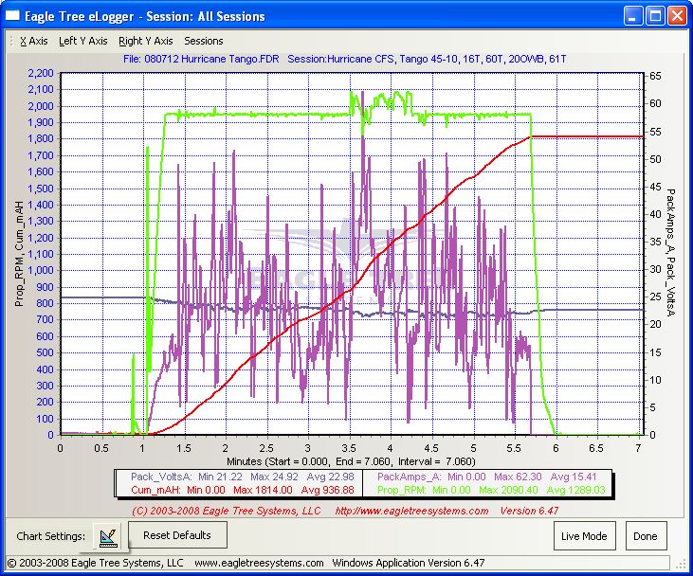Viewport: 693px width, 576px height.
Task: Click the window resize grip in status bar
Action: 681,564
